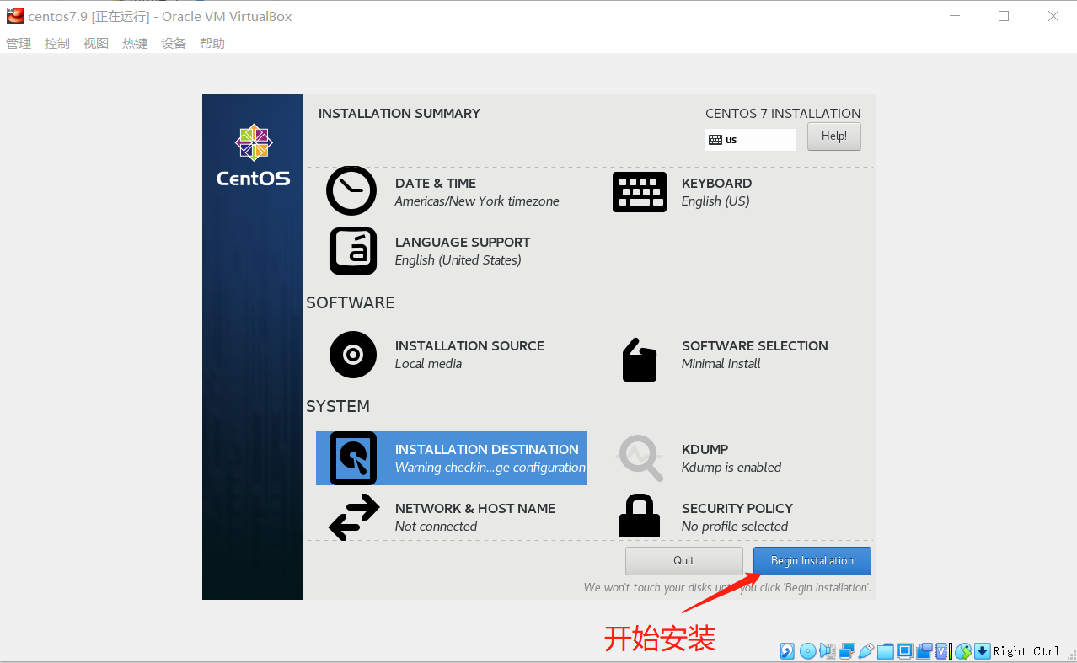Open the 热键 menu

(135, 44)
